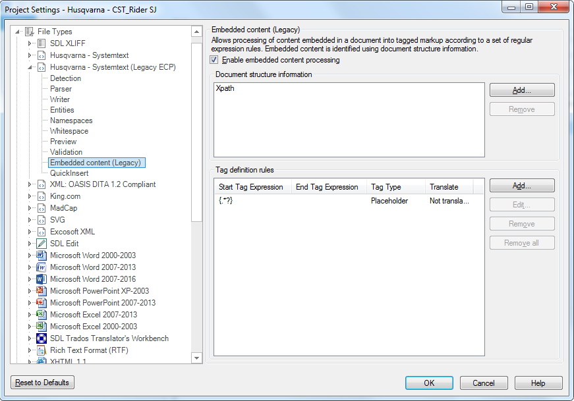Click the Microsoft PowerPoint XP-2003 icon
This screenshot has height=401, width=574.
coord(42,291)
